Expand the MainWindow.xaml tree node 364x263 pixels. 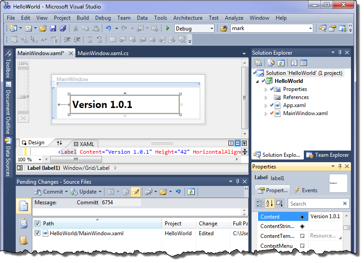[266, 114]
